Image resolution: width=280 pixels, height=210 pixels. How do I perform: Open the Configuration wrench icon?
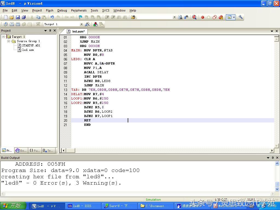(x=241, y=17)
